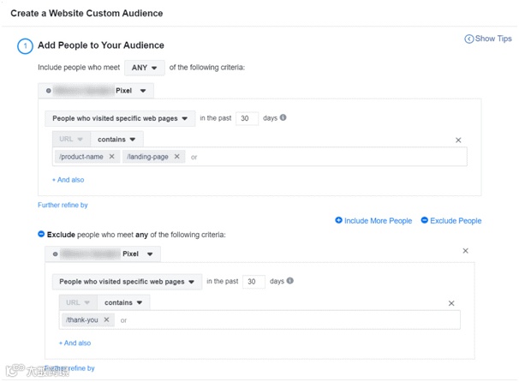
Task: Remove the /landing-page URL tag
Action: (177, 157)
